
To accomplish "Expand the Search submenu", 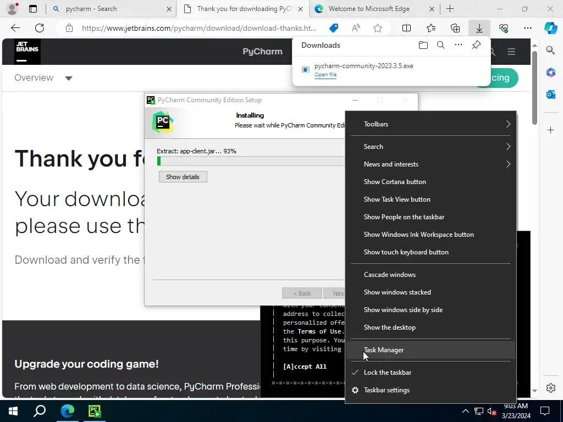I will pos(430,146).
